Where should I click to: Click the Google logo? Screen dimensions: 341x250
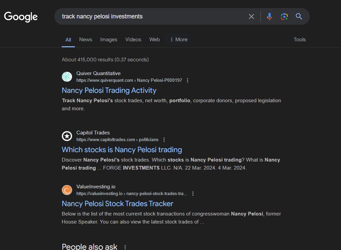tap(21, 17)
